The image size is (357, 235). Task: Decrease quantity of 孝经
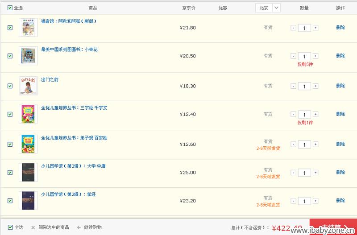[x=294, y=201]
